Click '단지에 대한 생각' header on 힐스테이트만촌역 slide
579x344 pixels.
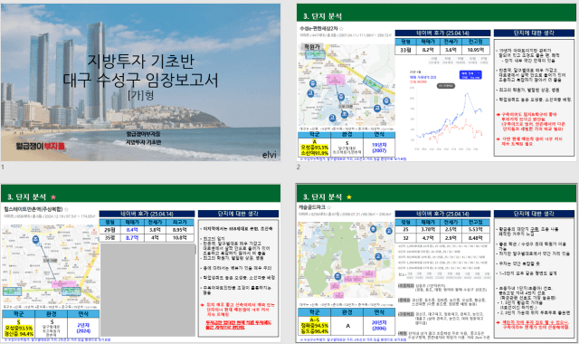(x=238, y=214)
